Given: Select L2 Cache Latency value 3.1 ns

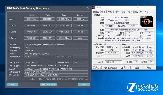Looking at the screenshot, I should coord(80,32).
